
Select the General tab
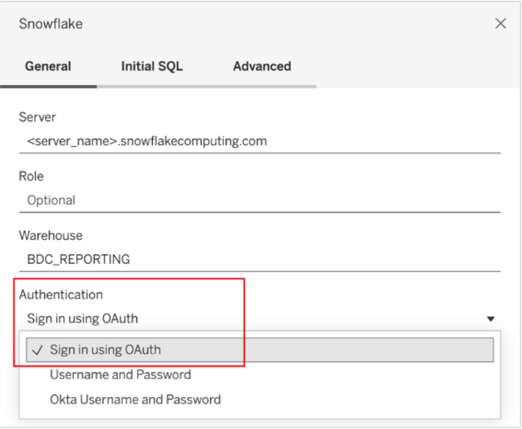48,66
